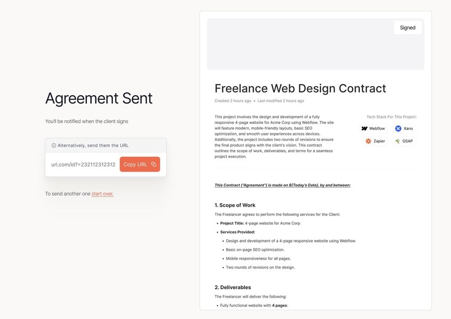Image resolution: width=451 pixels, height=319 pixels.
Task: Click the gray contract cover image area
Action: click(316, 44)
